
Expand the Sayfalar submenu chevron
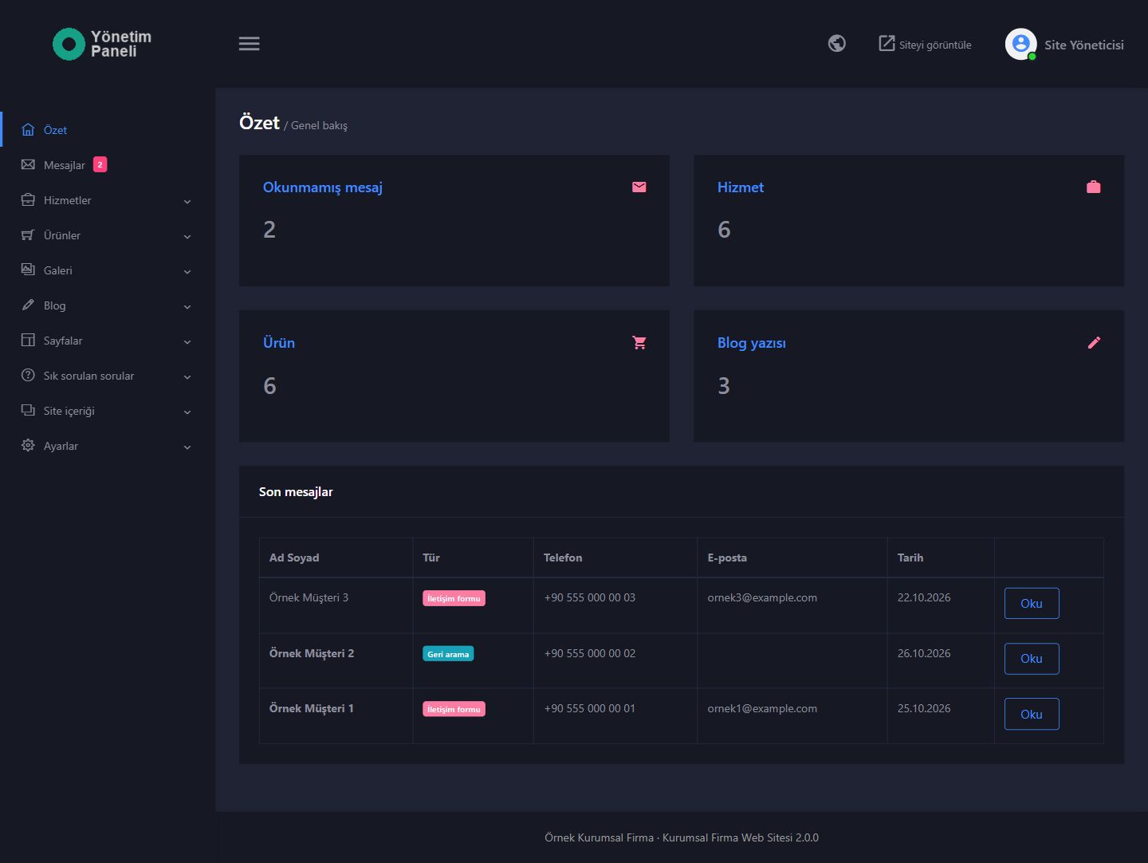(x=187, y=342)
